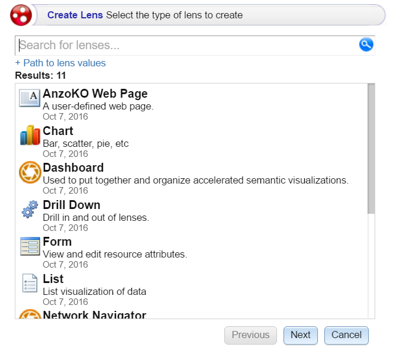Click the blue search magnifier icon
Image resolution: width=393 pixels, height=360 pixels.
[366, 44]
